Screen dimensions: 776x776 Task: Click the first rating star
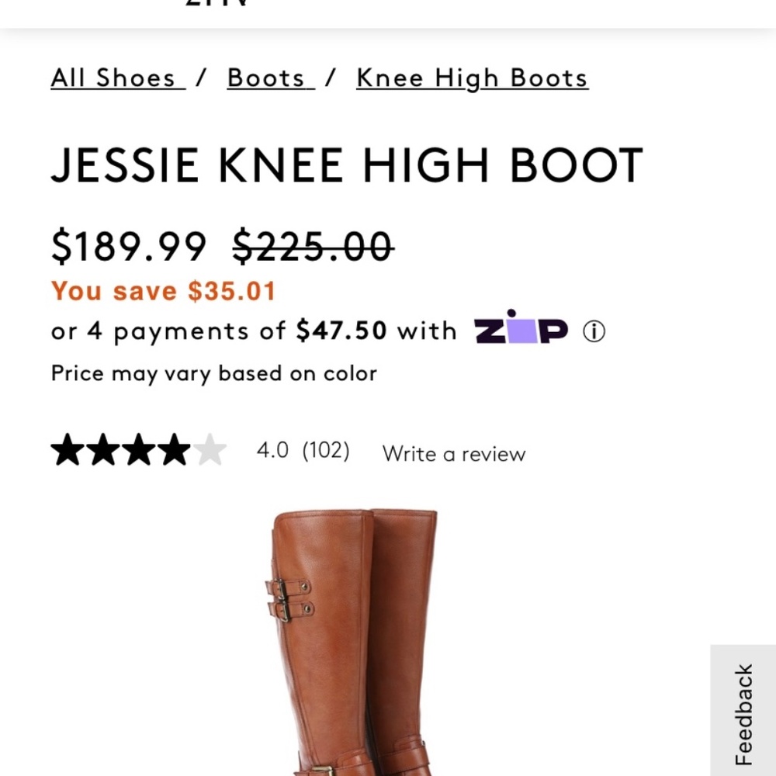(x=68, y=450)
